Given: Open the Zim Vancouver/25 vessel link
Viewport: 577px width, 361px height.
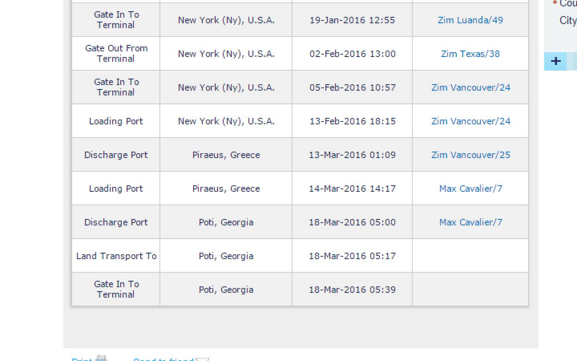Looking at the screenshot, I should point(470,155).
